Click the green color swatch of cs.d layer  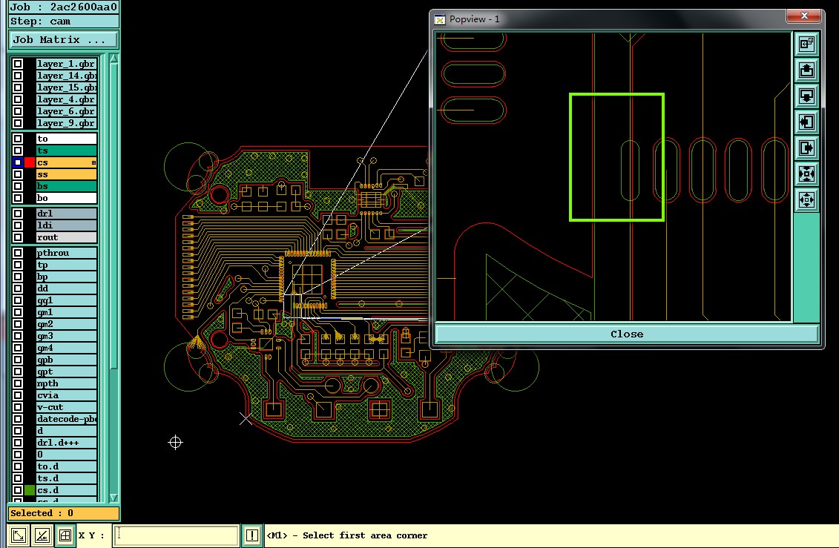click(x=30, y=489)
